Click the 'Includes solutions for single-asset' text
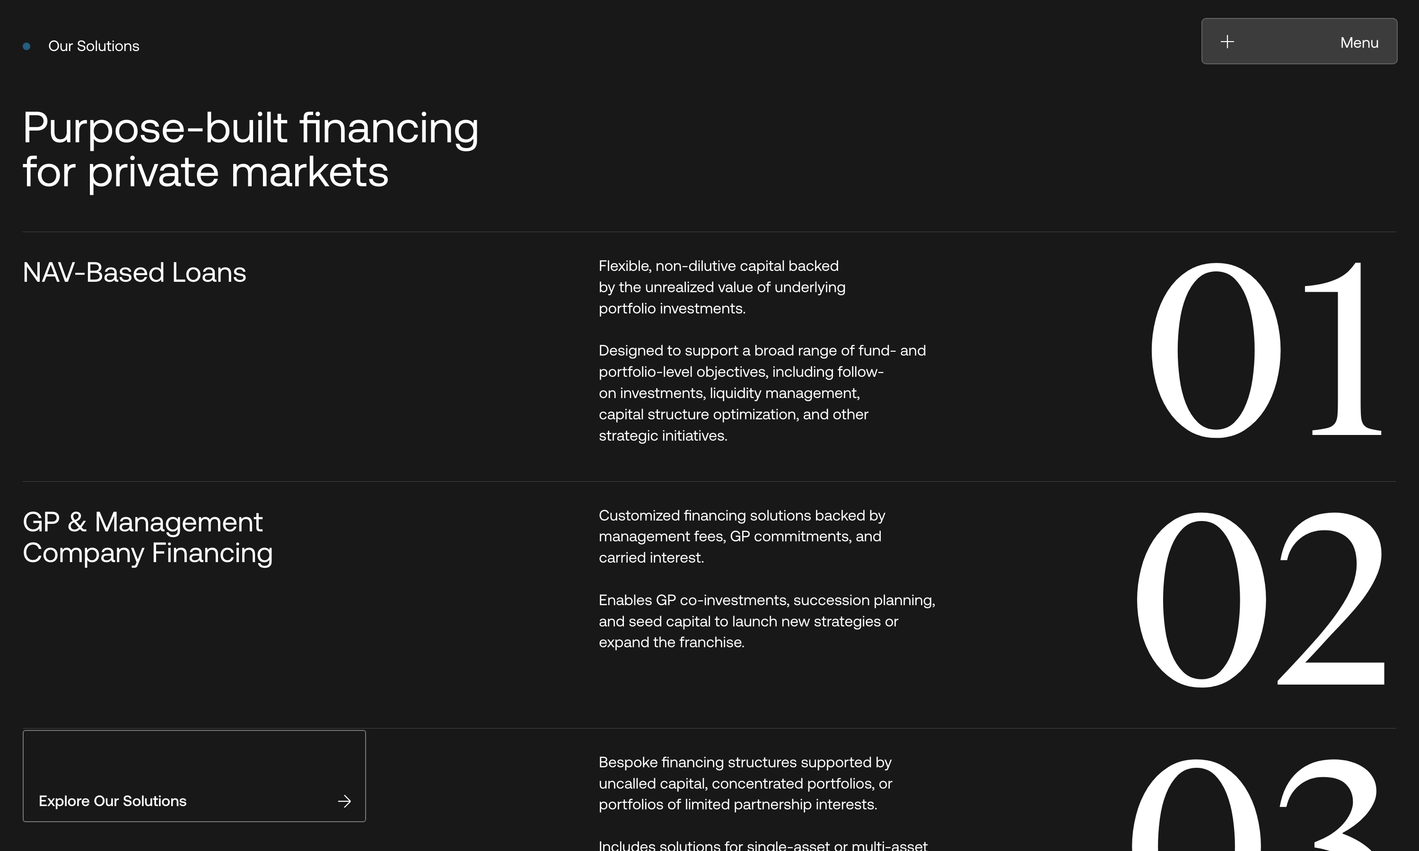 pos(762,845)
